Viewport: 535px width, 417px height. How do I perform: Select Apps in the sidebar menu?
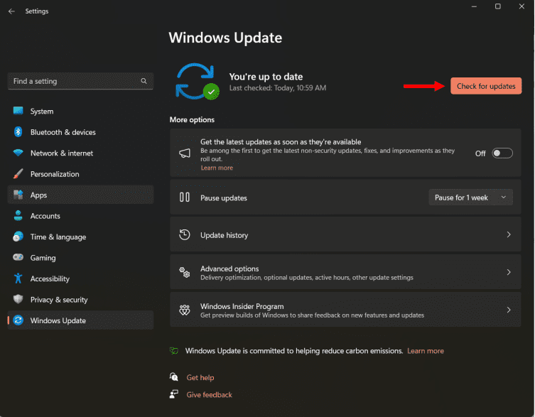38,195
